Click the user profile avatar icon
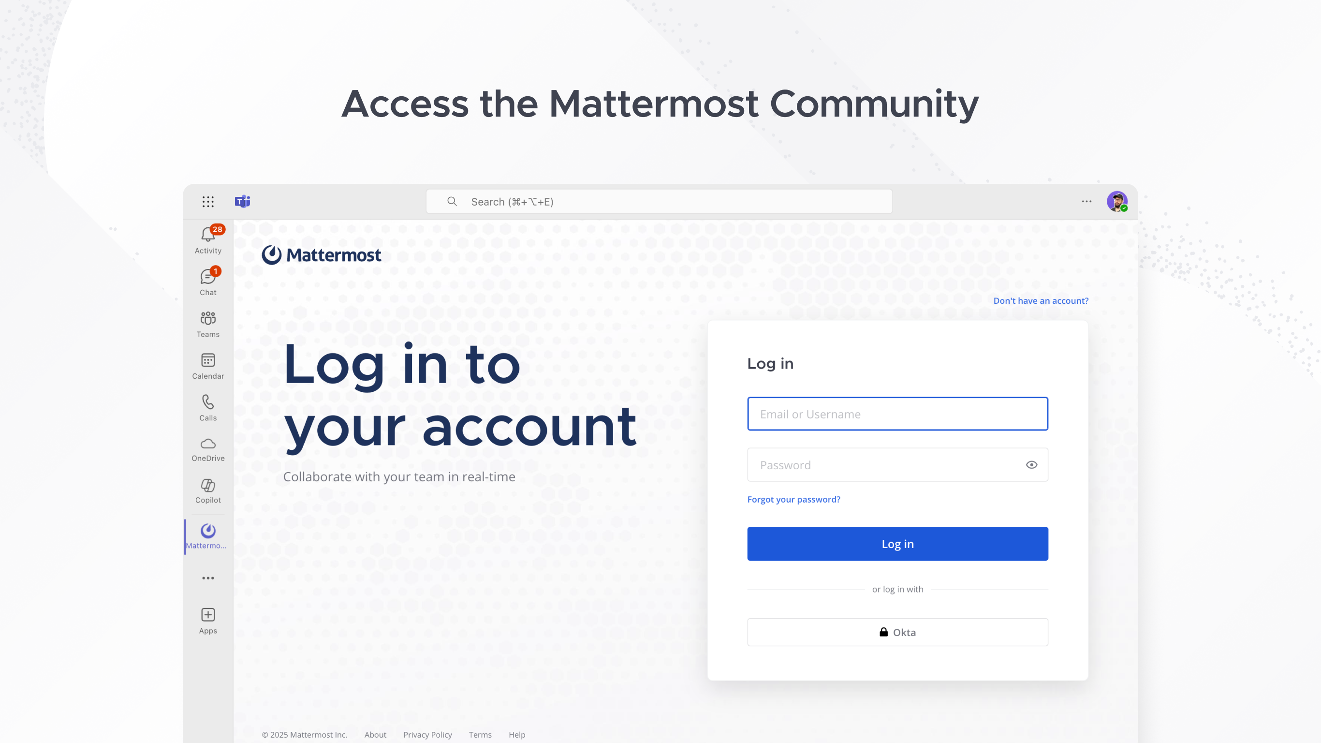 (x=1117, y=201)
